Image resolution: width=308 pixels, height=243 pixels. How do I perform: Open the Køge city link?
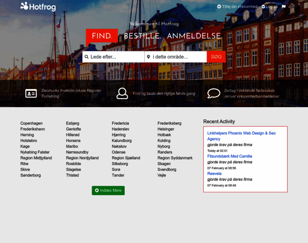(25, 147)
